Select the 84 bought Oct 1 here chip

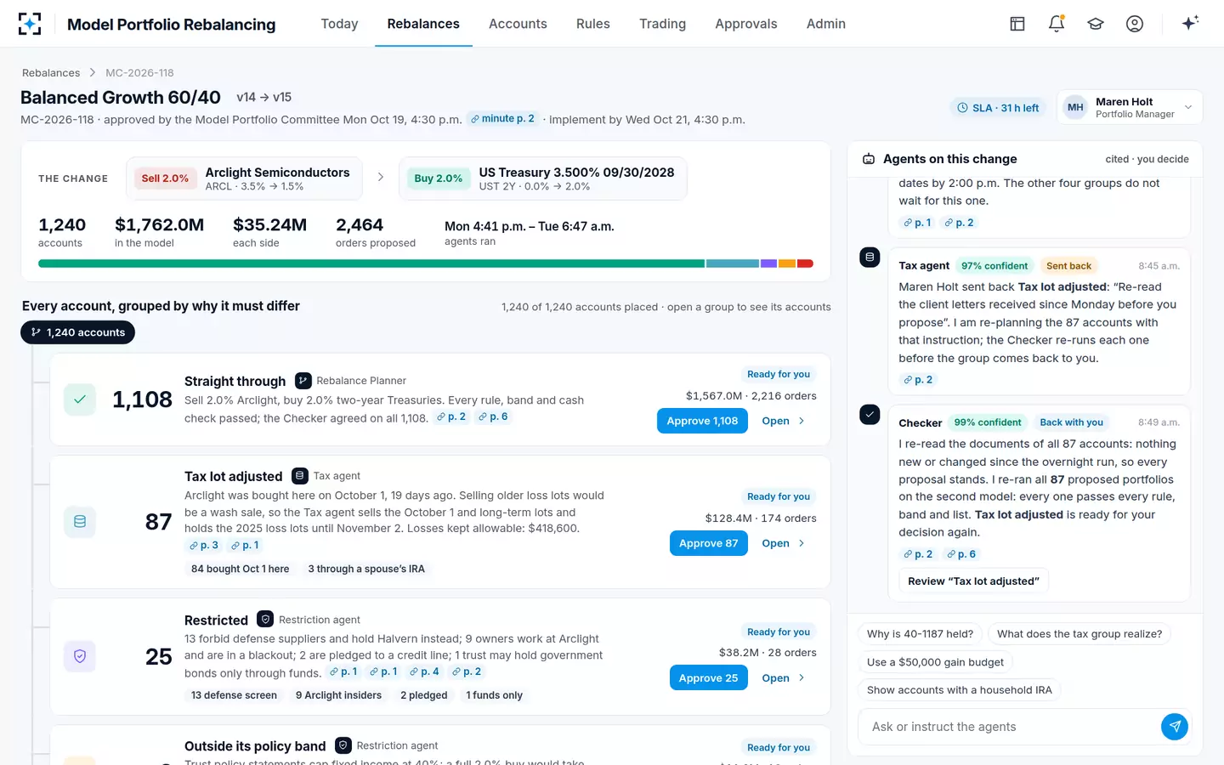[x=240, y=569]
